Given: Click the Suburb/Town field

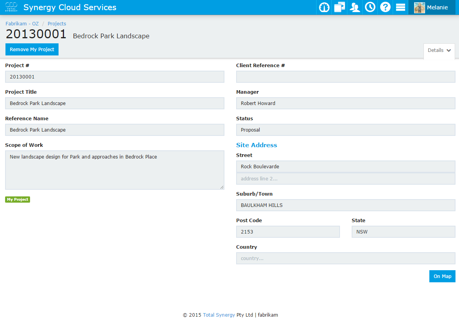Looking at the screenshot, I should 346,205.
